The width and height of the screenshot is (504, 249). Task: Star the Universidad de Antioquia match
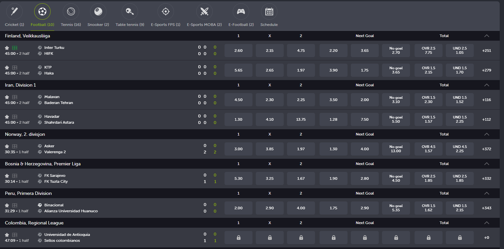coord(7,235)
